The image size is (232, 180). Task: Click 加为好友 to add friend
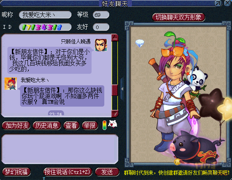pyautogui.click(x=16, y=126)
